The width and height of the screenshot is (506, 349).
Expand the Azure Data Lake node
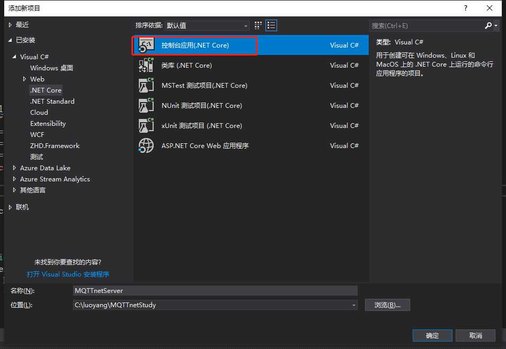[x=14, y=168]
